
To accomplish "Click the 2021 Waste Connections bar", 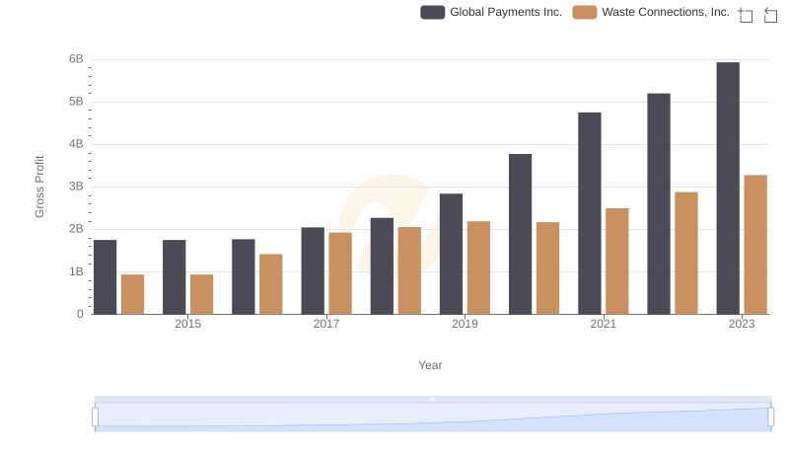I will click(x=617, y=262).
